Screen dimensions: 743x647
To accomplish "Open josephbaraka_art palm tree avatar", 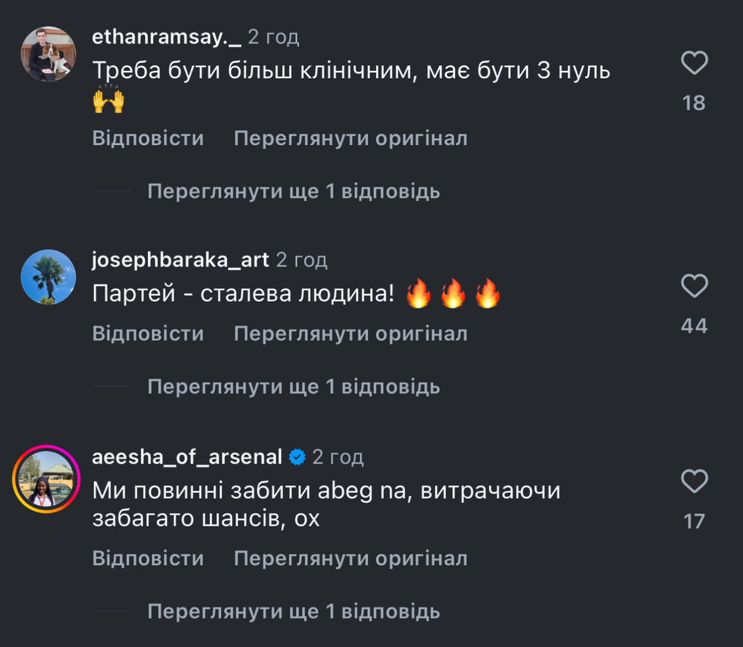I will (x=48, y=277).
